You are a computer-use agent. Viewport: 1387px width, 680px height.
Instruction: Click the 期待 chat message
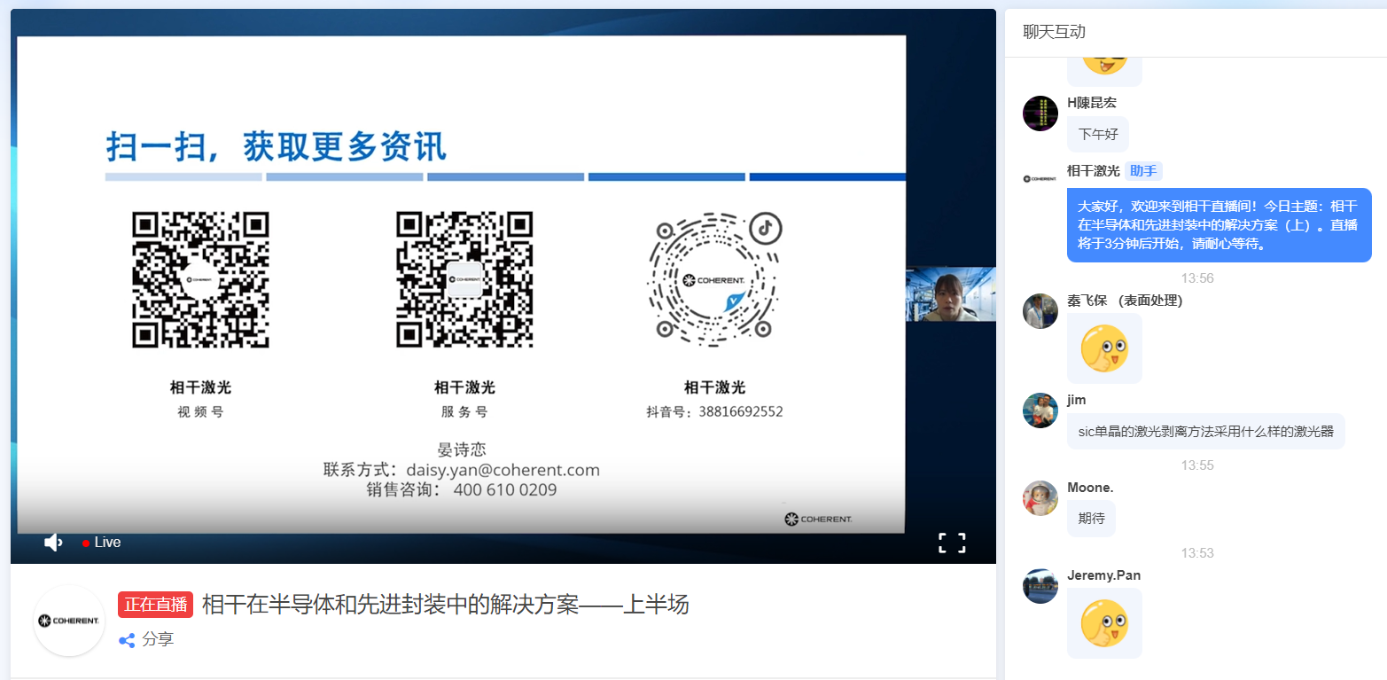click(1091, 519)
